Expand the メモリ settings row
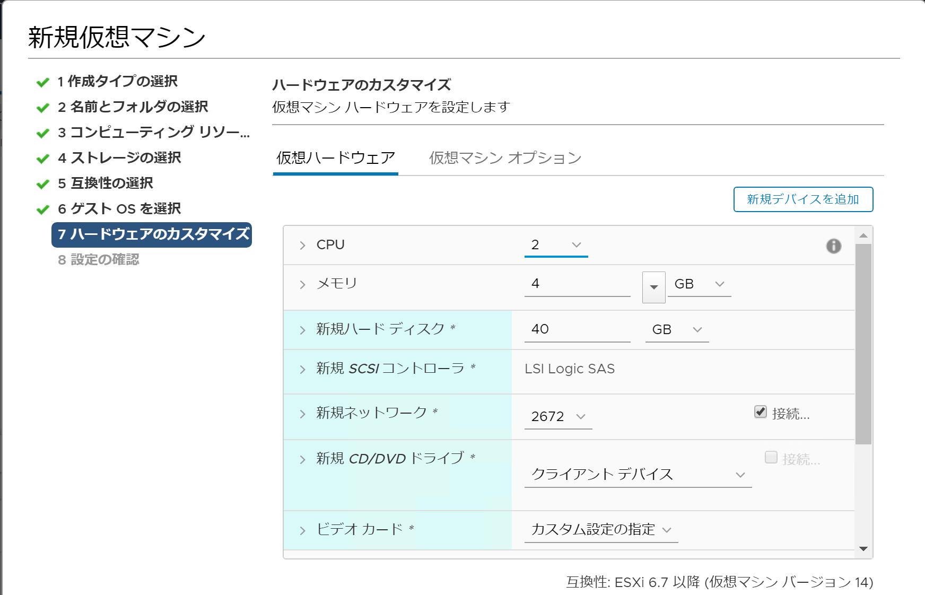This screenshot has height=595, width=925. click(x=302, y=285)
